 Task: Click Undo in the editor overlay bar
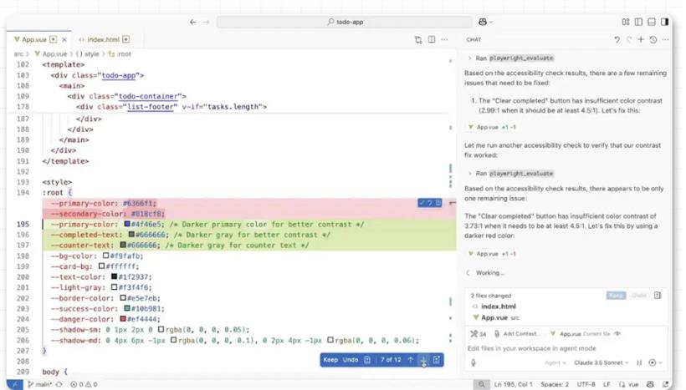[351, 360]
